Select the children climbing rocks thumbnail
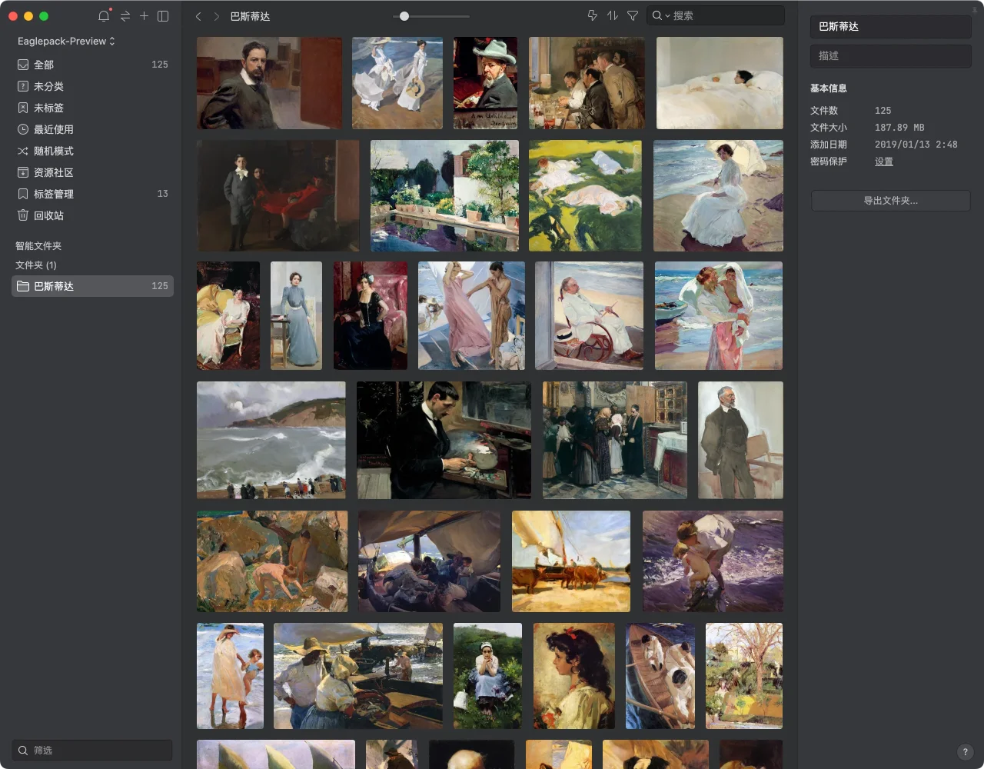 click(272, 561)
